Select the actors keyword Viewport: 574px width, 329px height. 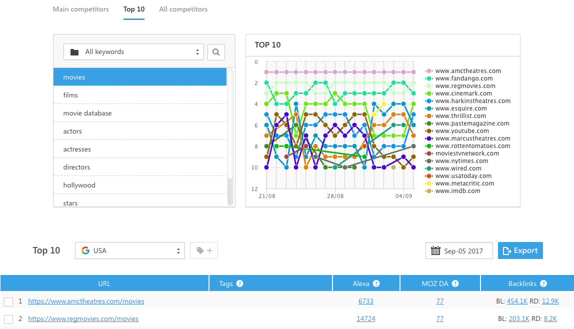[x=140, y=131]
